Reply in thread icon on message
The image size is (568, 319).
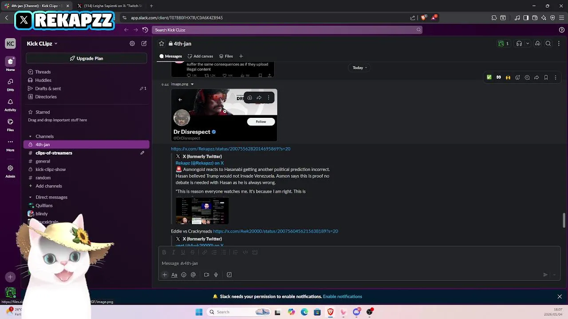(527, 78)
